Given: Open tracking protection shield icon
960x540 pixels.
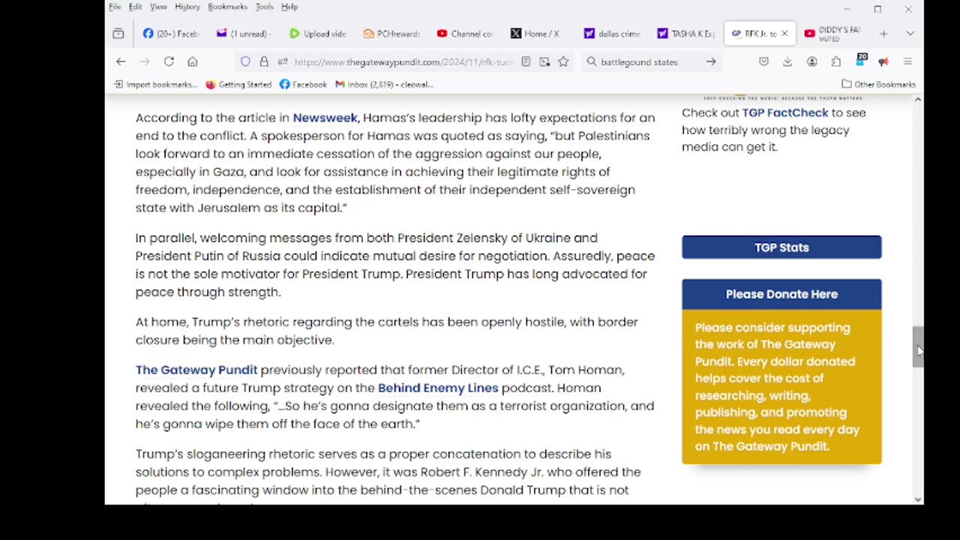Looking at the screenshot, I should pos(245,61).
